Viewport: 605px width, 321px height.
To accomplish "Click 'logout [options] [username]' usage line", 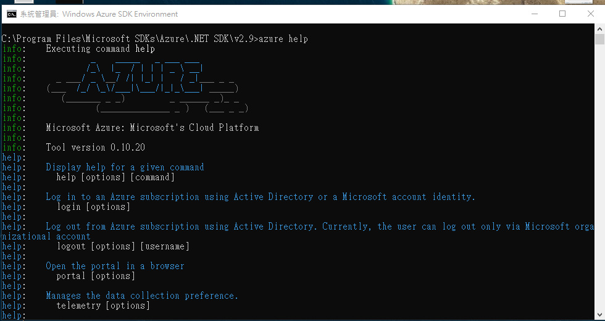I will (x=123, y=246).
